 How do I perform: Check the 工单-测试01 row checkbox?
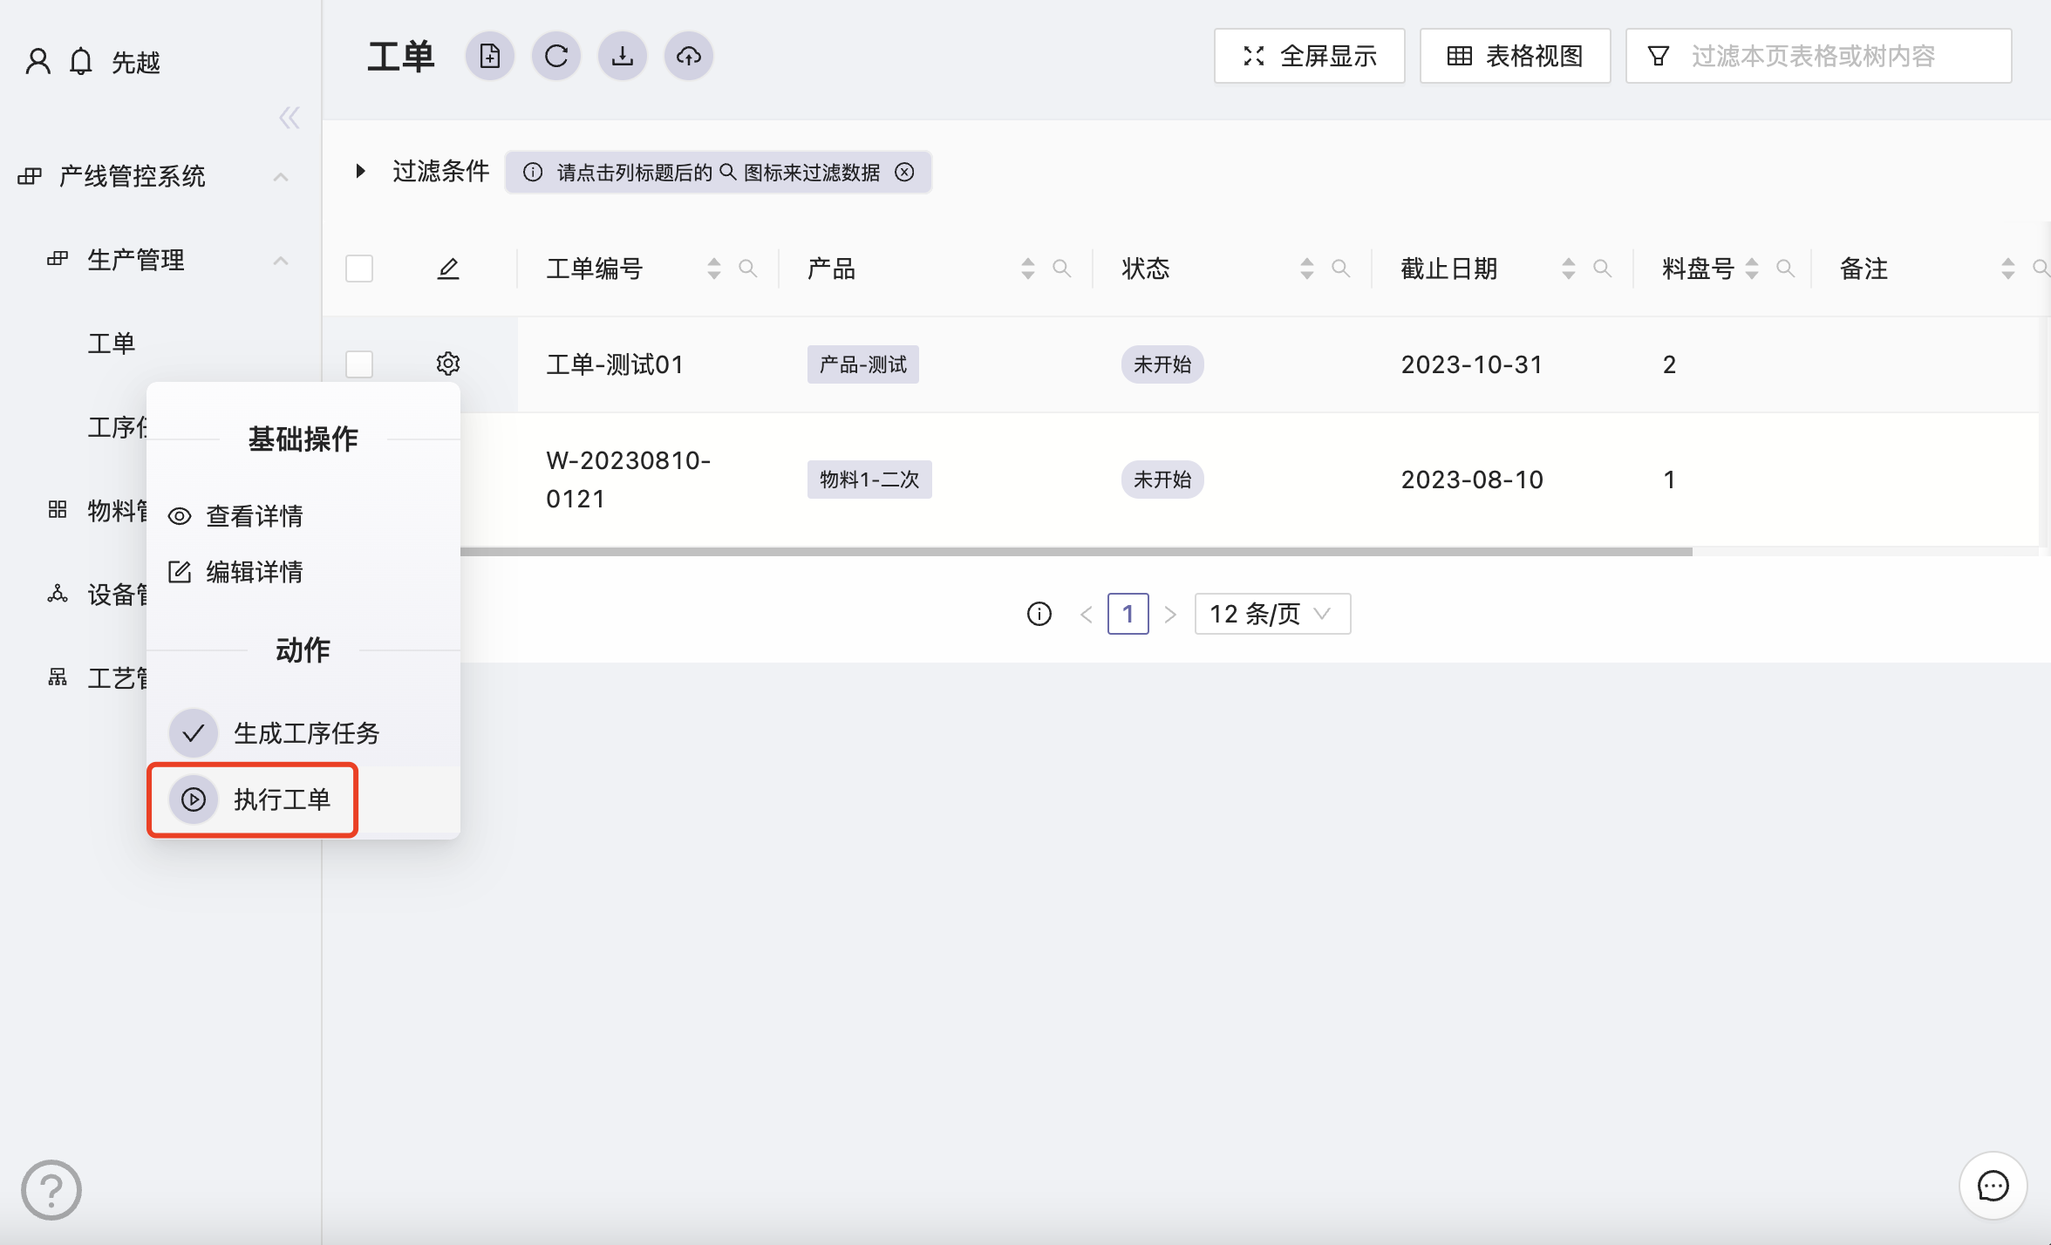pyautogui.click(x=359, y=364)
